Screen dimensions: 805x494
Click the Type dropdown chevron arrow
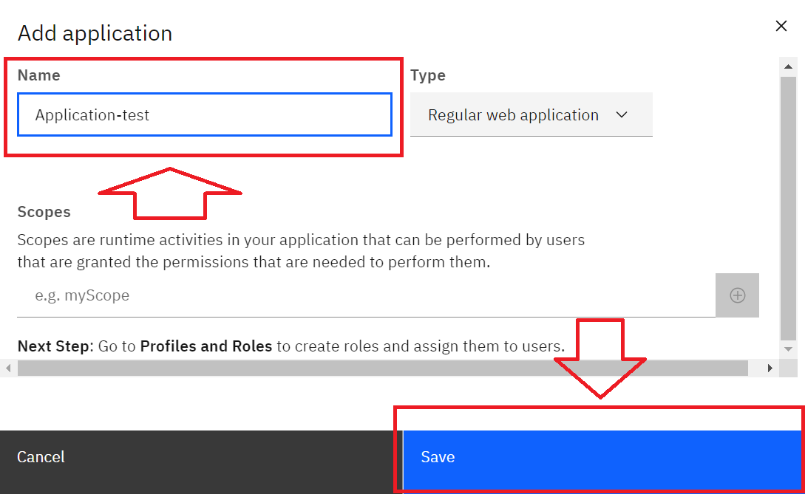pyautogui.click(x=622, y=114)
